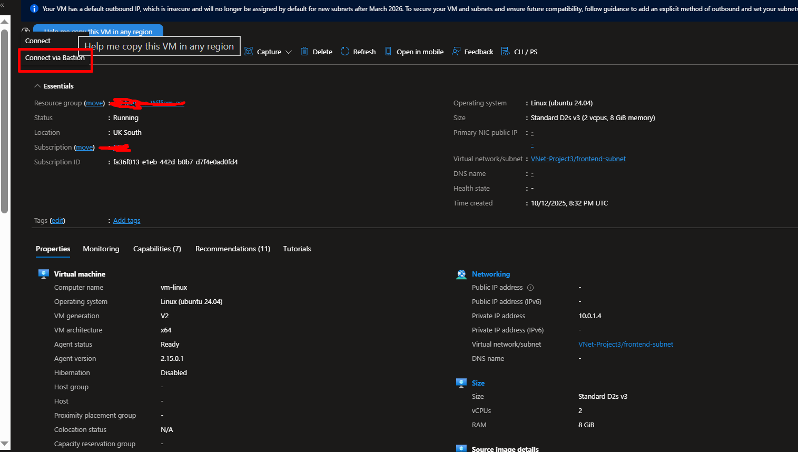Choose the Connect menu entry

tap(38, 41)
